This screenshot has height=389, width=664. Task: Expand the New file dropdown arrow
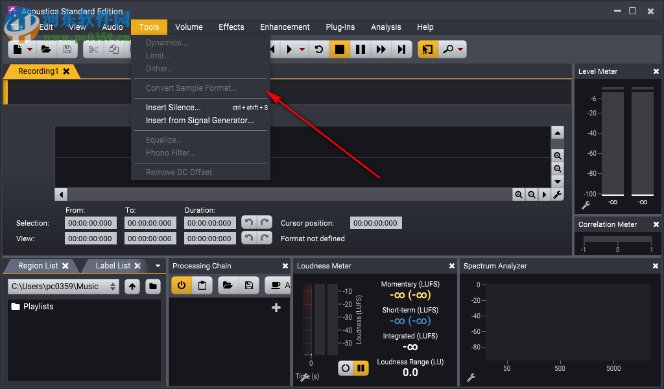click(x=30, y=50)
